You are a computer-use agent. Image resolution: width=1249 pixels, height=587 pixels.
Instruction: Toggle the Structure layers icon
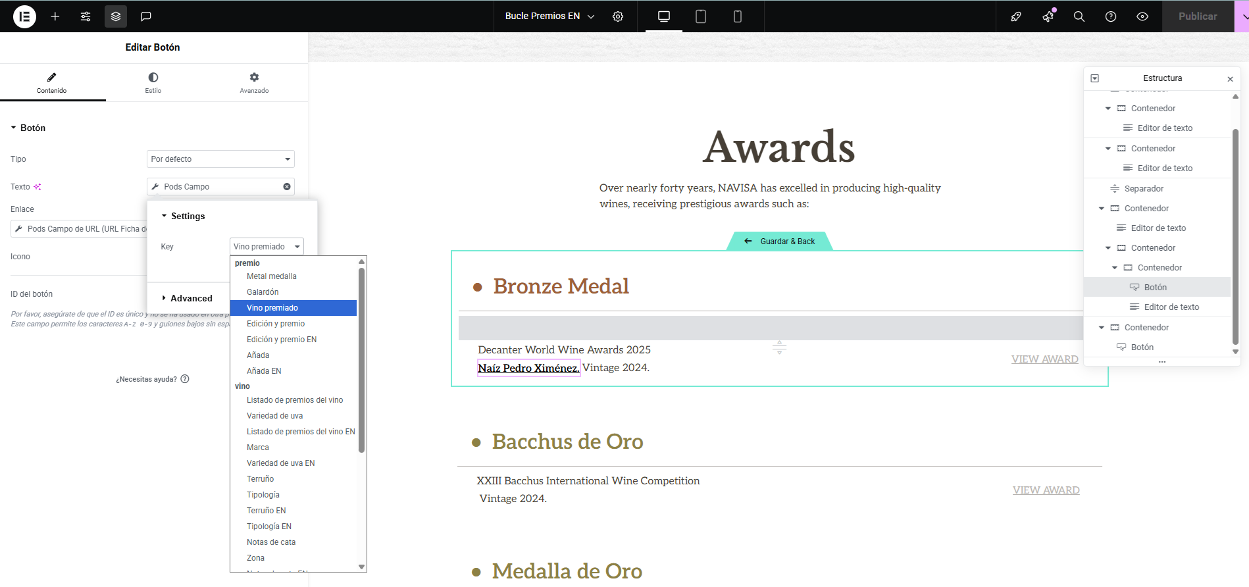point(116,16)
